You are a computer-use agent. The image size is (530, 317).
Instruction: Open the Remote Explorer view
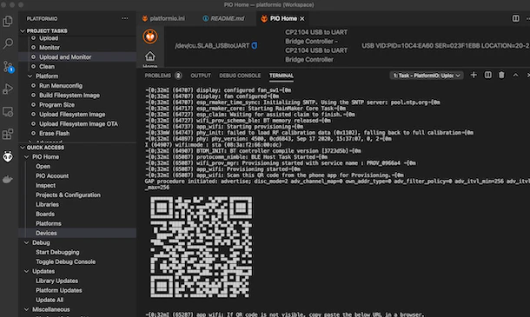pyautogui.click(x=8, y=111)
